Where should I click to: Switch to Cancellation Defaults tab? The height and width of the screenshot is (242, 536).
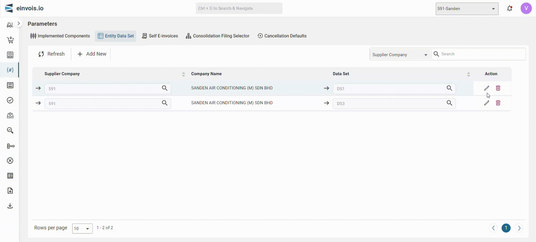pos(282,36)
